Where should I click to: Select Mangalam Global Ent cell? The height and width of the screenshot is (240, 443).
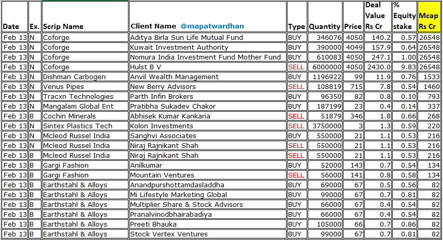(x=85, y=107)
